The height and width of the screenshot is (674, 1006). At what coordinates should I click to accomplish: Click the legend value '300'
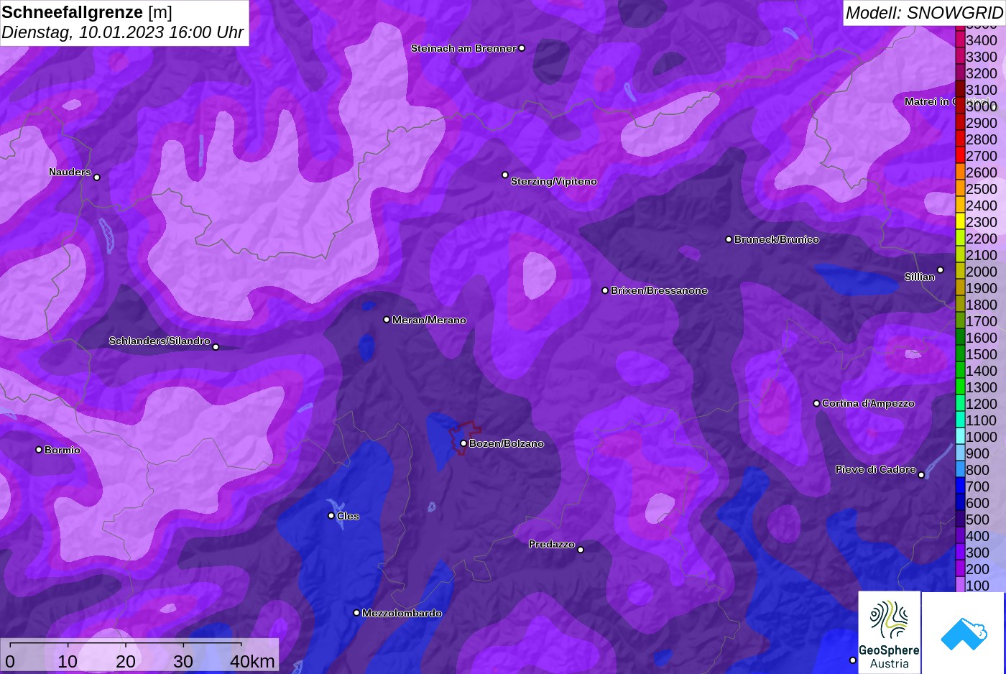pyautogui.click(x=978, y=553)
